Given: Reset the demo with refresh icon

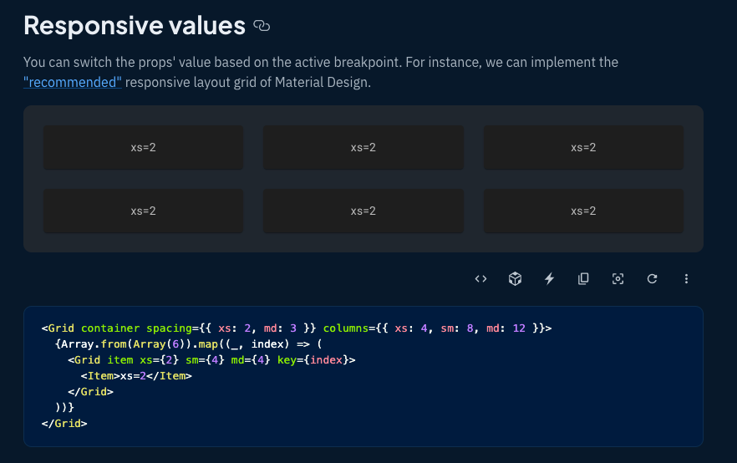Looking at the screenshot, I should 652,279.
